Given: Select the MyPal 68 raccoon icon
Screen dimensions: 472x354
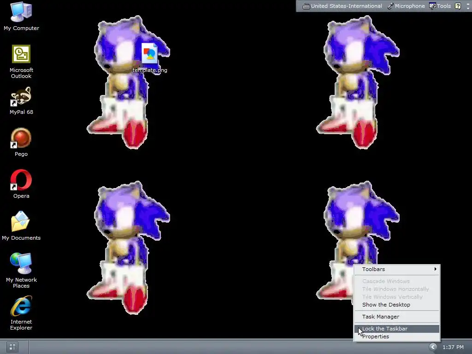Looking at the screenshot, I should tap(21, 96).
